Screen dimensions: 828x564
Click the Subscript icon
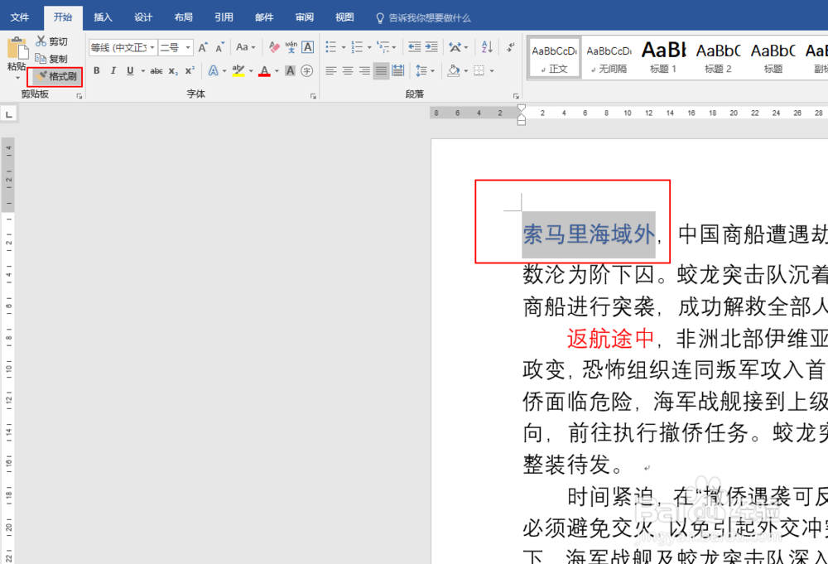coord(173,71)
